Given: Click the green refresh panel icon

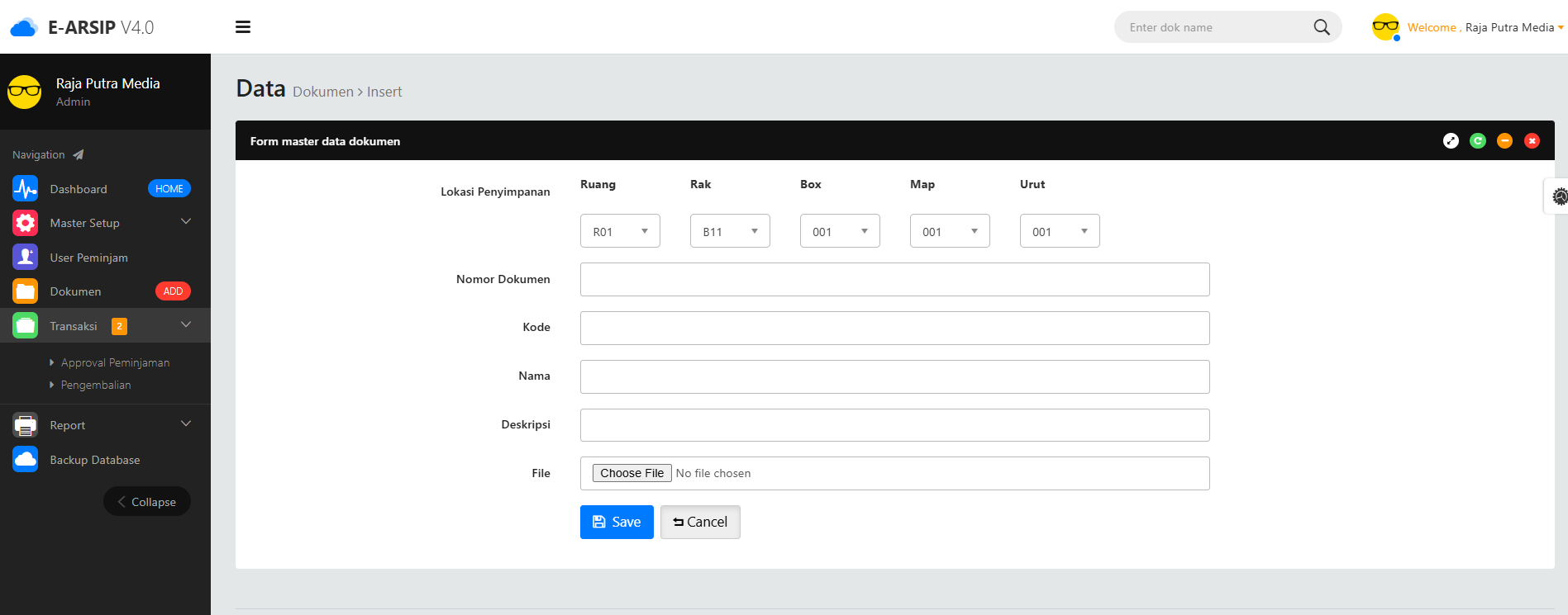Looking at the screenshot, I should point(1477,141).
